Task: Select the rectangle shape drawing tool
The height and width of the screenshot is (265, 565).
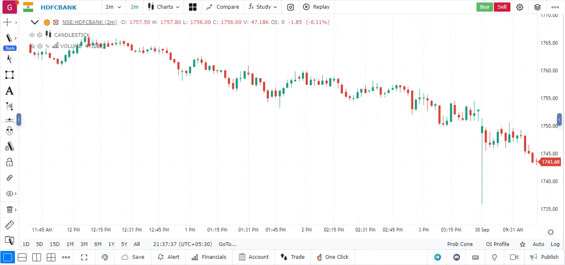Action: (9, 75)
